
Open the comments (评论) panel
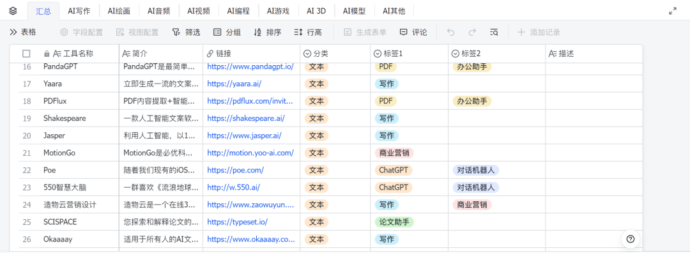coord(413,32)
